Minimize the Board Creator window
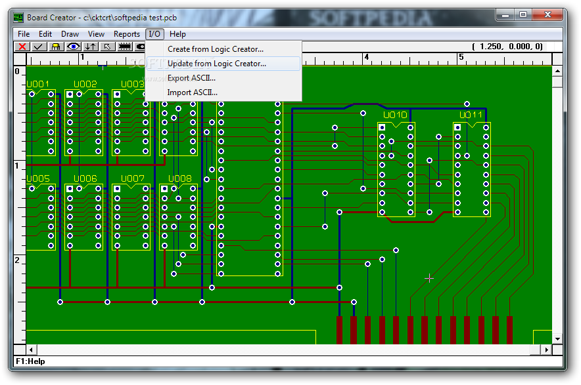 [505, 15]
